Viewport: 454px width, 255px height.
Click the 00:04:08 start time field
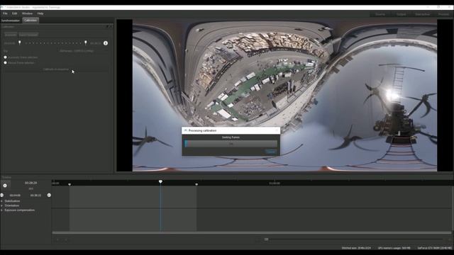tap(15, 195)
